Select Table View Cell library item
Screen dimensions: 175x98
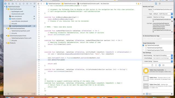click(158, 86)
